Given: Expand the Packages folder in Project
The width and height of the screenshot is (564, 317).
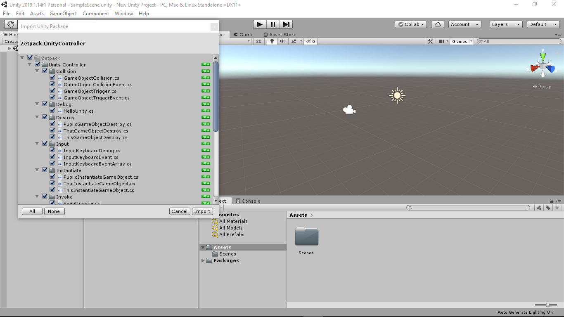Looking at the screenshot, I should [203, 260].
